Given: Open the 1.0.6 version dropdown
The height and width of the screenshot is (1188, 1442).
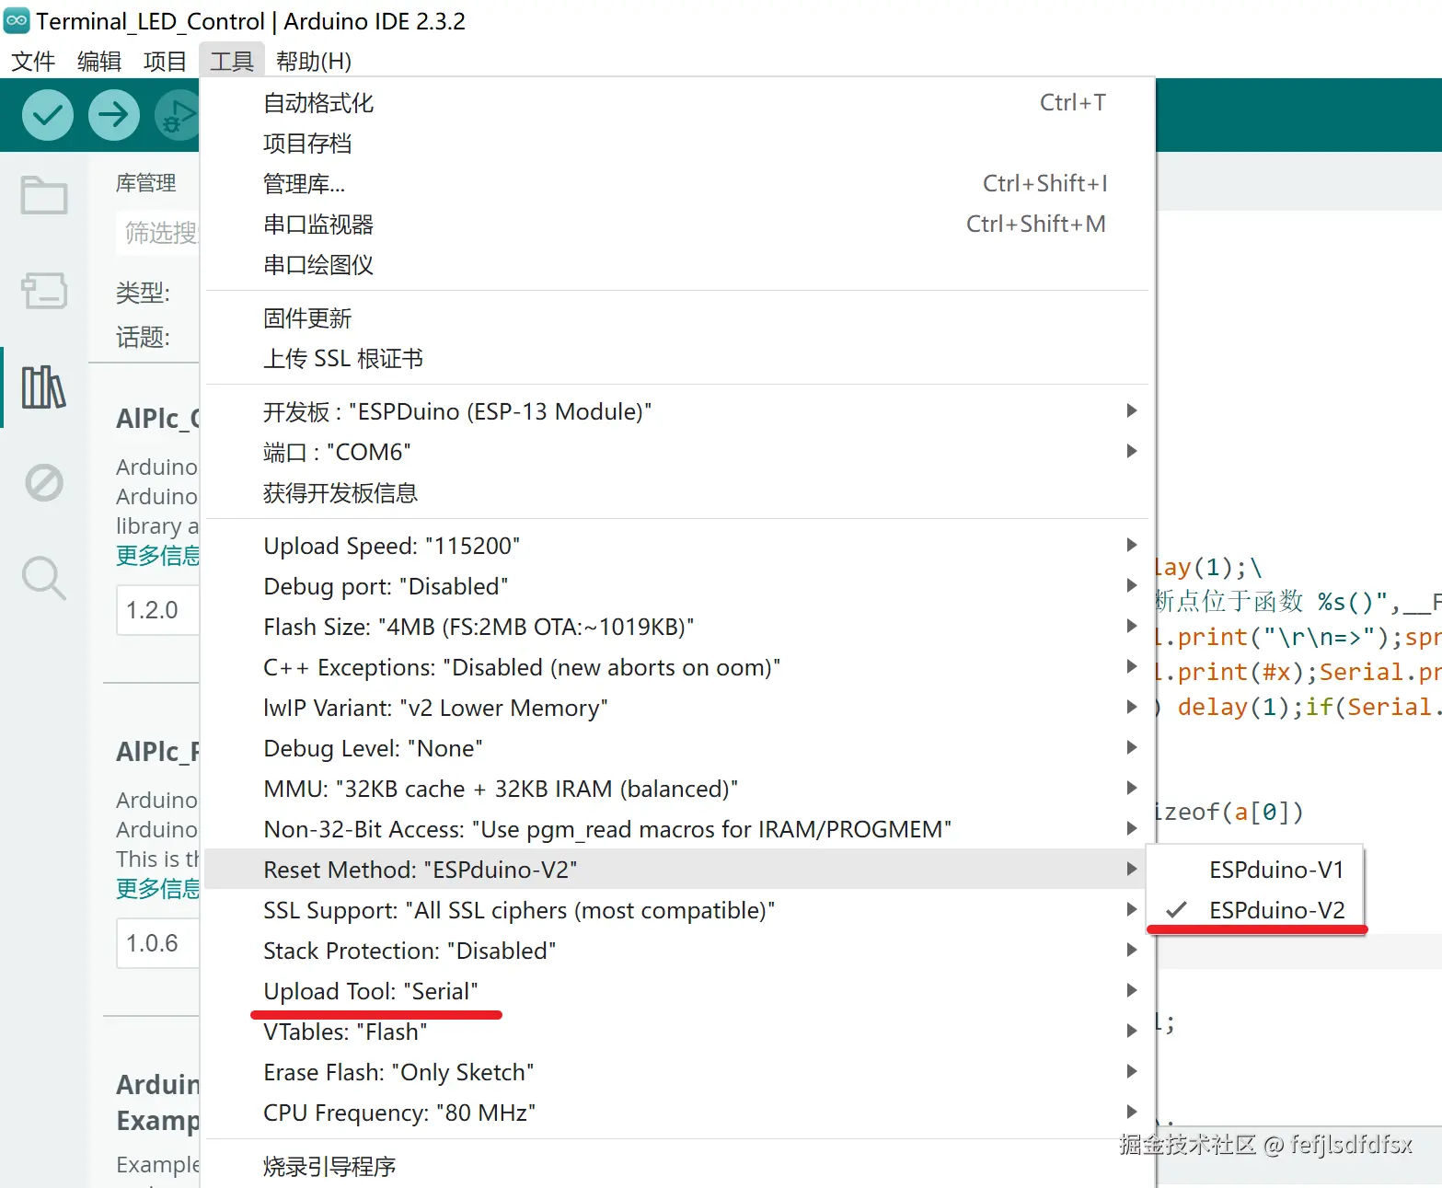Looking at the screenshot, I should click(x=158, y=943).
